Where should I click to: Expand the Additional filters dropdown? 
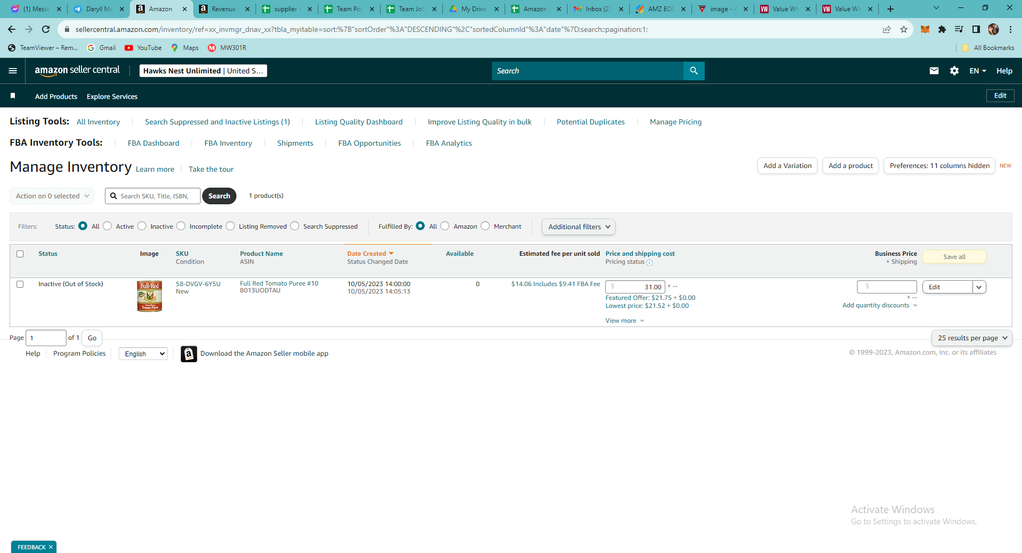pyautogui.click(x=579, y=227)
